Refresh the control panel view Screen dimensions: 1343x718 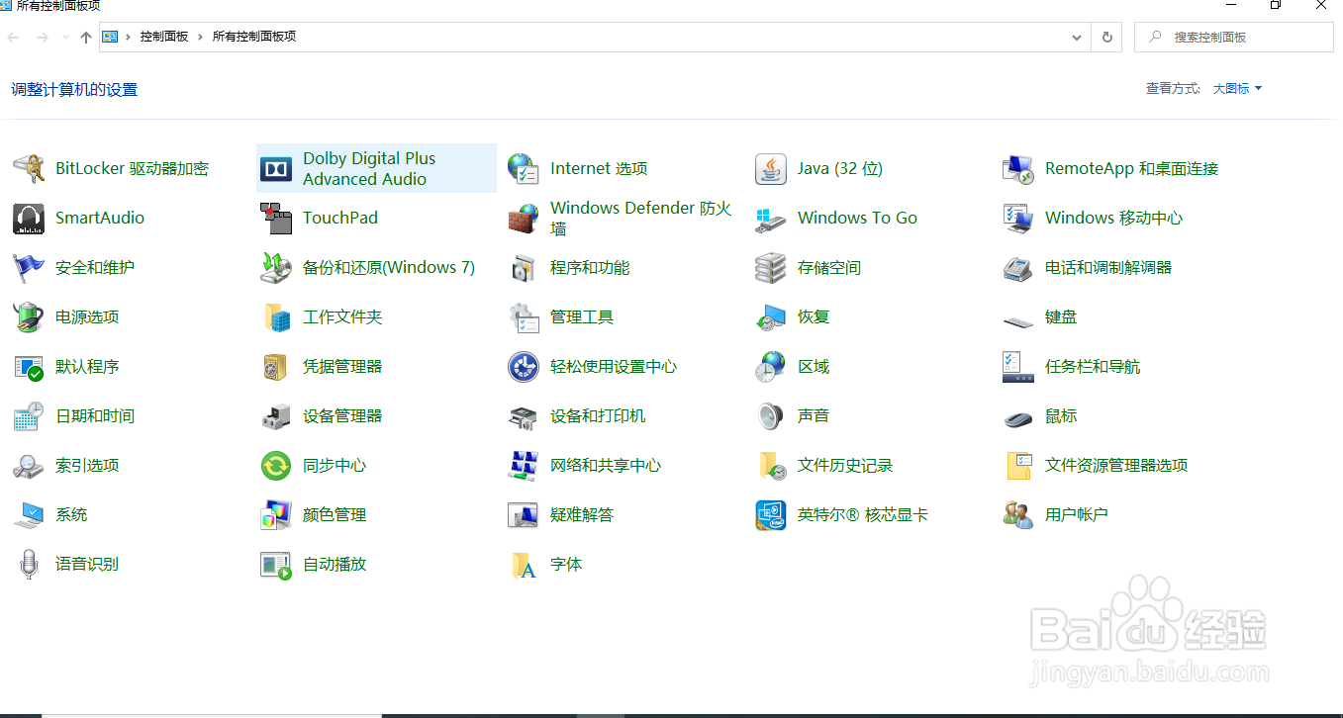(1107, 38)
